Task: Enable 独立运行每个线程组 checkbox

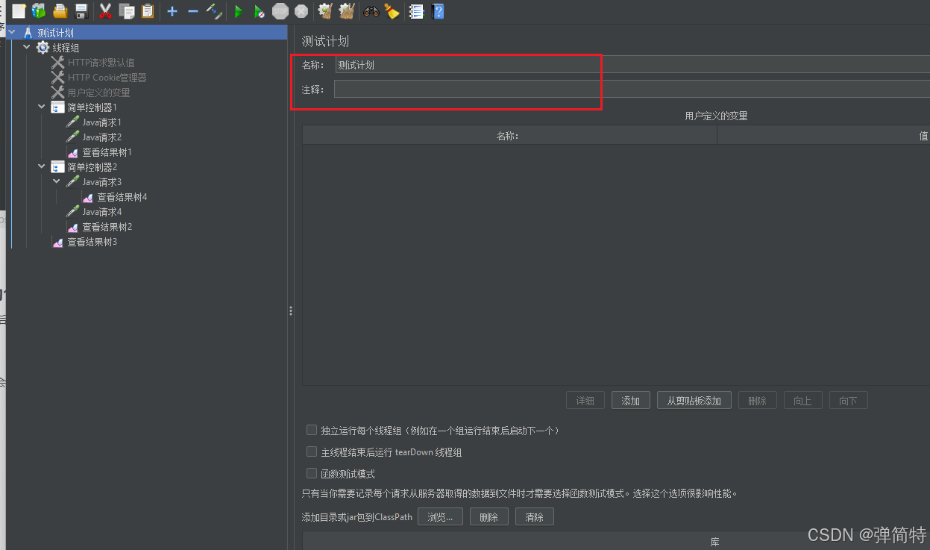Action: tap(312, 430)
